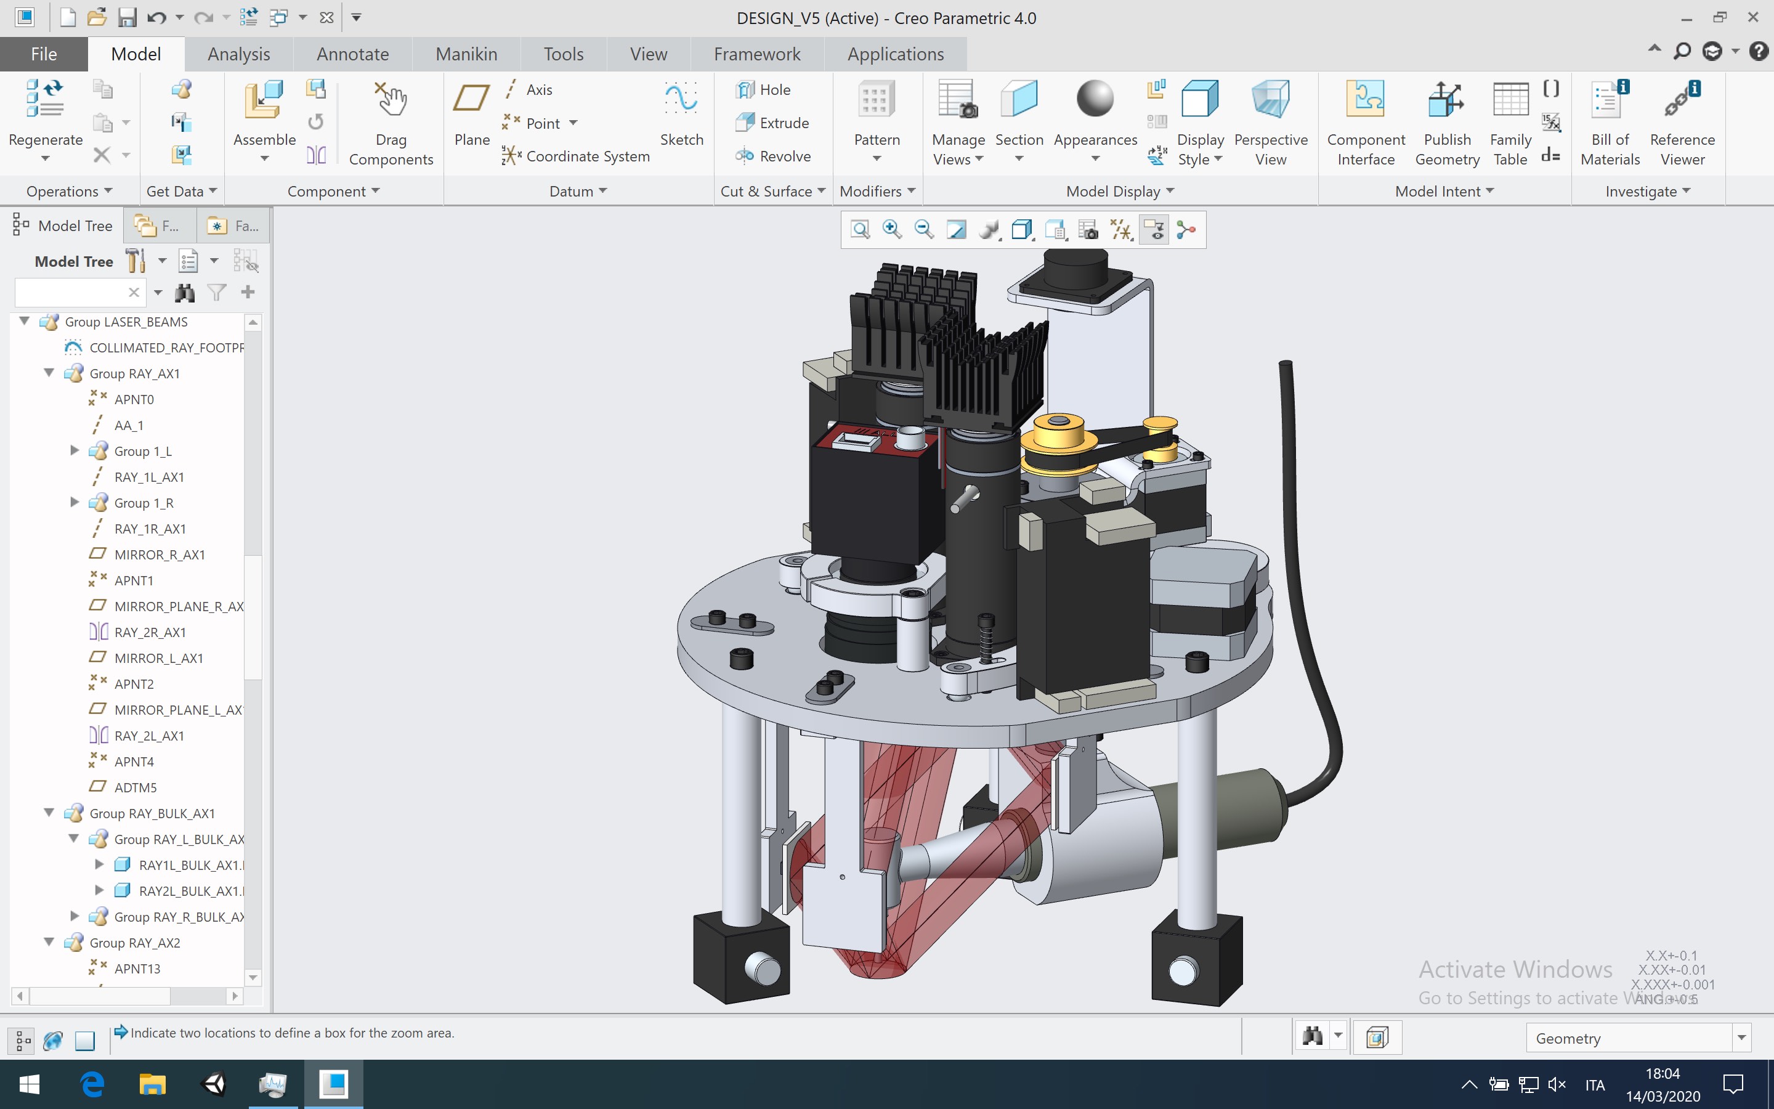Screen dimensions: 1774x1109
Task: Select MIRROR_R_AX1 in model tree
Action: tap(159, 554)
